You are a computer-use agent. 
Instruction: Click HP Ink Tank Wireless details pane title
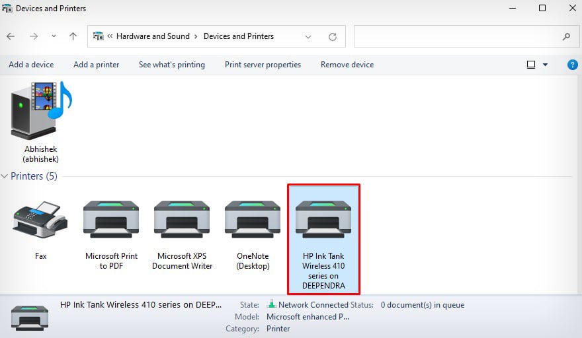141,304
